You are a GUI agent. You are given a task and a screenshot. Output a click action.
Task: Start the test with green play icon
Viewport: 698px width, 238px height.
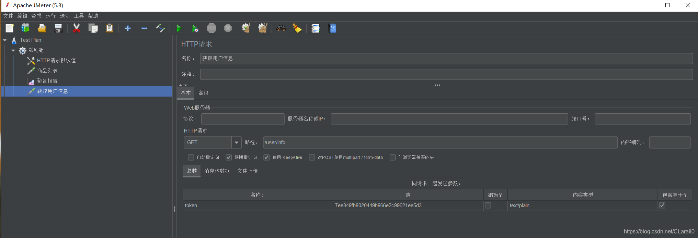point(179,28)
